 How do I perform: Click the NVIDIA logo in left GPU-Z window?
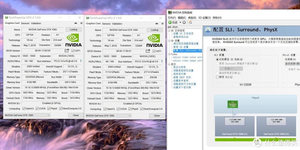73,40
